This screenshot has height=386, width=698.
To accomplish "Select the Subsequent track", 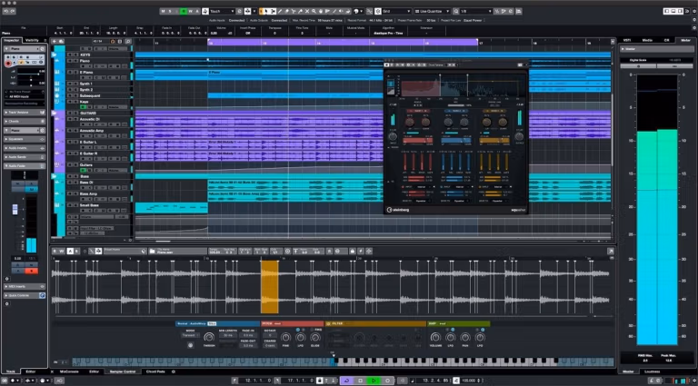I will 92,95.
